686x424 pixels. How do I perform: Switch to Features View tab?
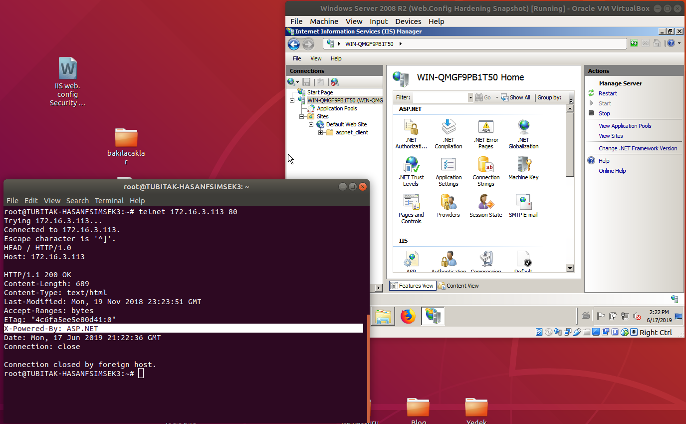[413, 286]
